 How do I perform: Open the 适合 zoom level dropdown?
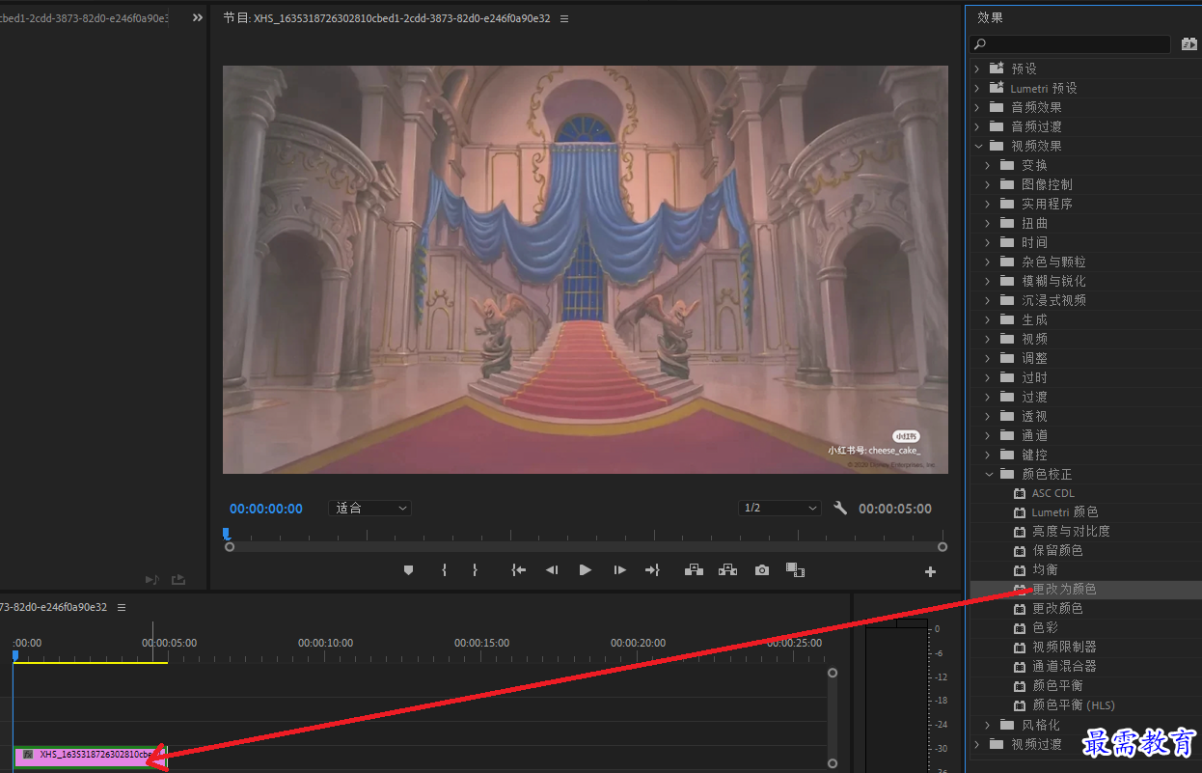(x=370, y=509)
